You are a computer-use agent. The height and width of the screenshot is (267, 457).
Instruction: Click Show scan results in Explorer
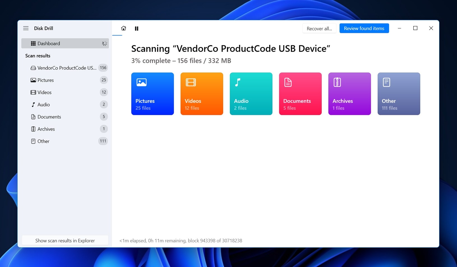tap(65, 240)
